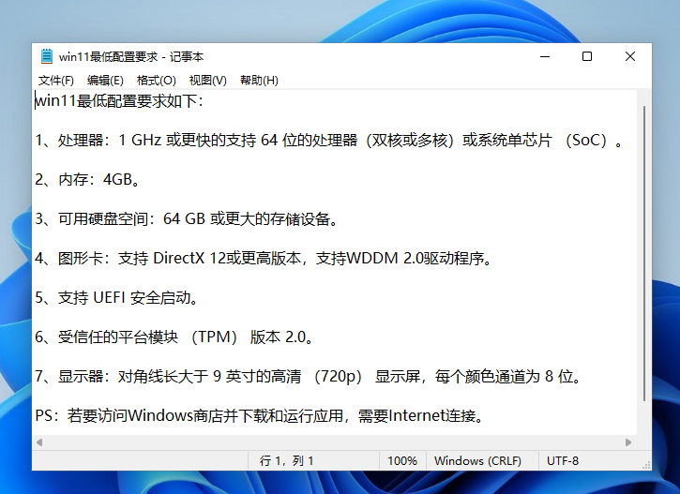The width and height of the screenshot is (680, 494).
Task: Click the 行 1，列 1 status bar entry
Action: 286,460
